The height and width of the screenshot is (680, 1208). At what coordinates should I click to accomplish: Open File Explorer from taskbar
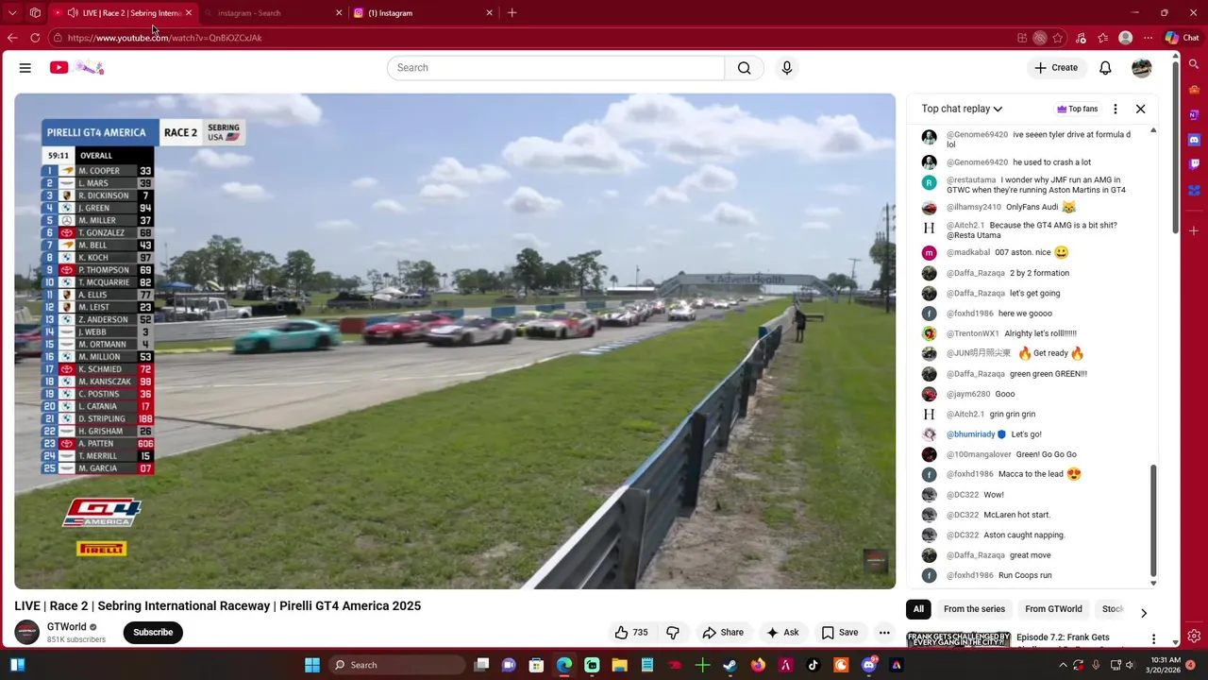click(620, 665)
